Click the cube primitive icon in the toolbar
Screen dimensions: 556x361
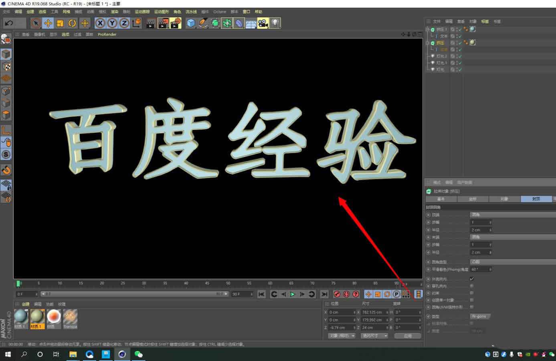coord(190,23)
